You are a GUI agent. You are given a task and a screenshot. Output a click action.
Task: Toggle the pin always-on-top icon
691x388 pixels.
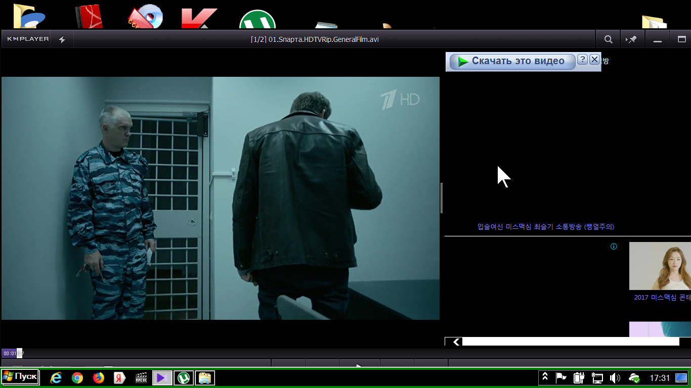(x=632, y=39)
